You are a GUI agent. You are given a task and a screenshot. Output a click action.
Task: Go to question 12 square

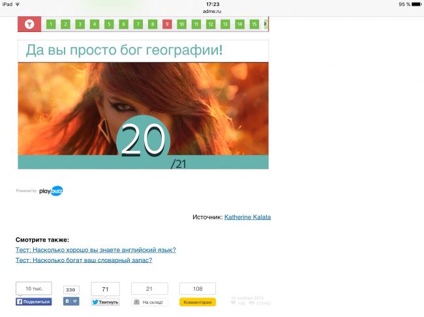[210, 24]
